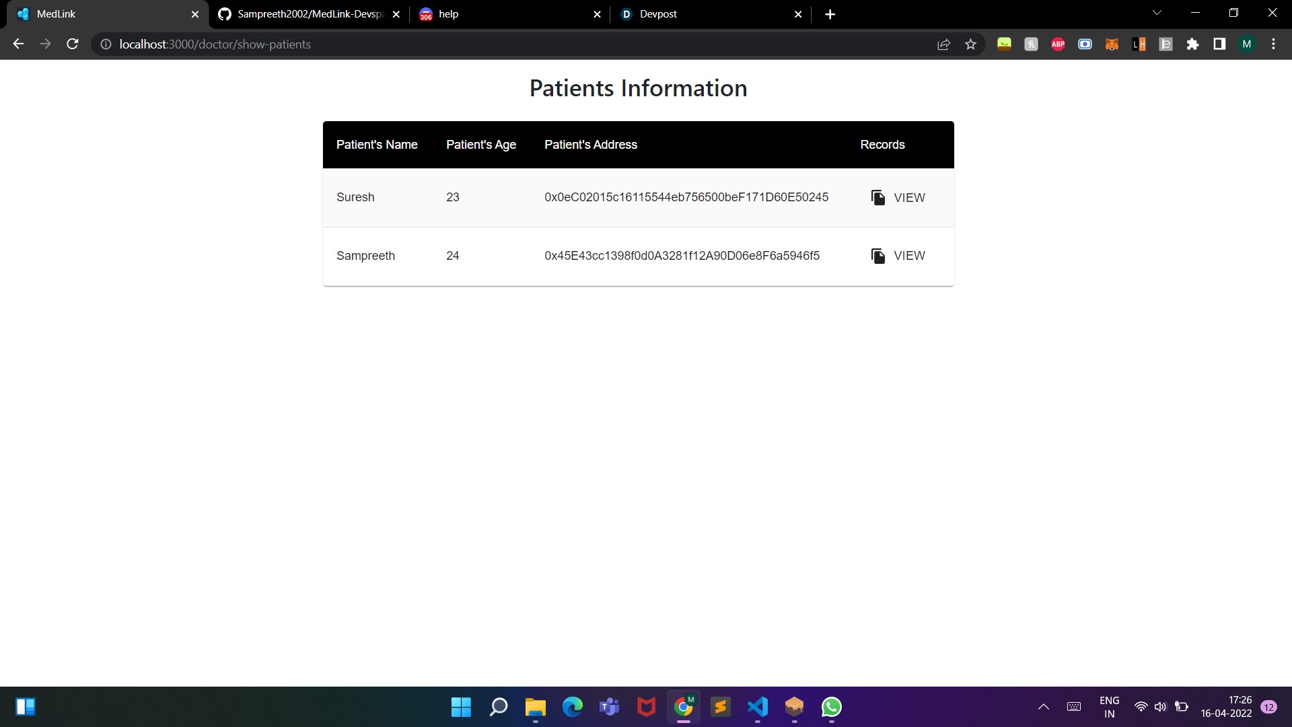Open Chrome three-dot menu
The width and height of the screenshot is (1292, 727).
1273,44
